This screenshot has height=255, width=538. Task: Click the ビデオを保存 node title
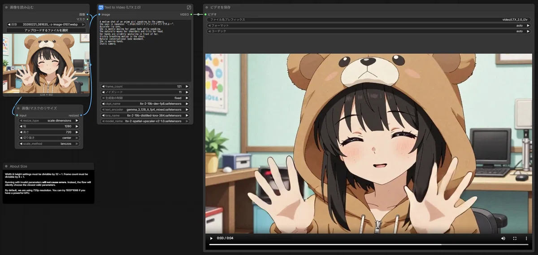pyautogui.click(x=221, y=7)
